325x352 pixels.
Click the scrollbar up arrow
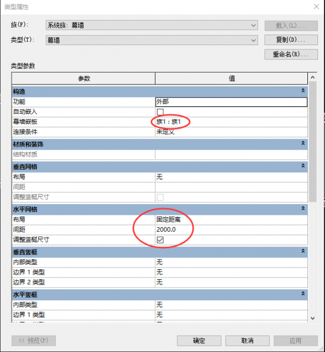click(313, 77)
